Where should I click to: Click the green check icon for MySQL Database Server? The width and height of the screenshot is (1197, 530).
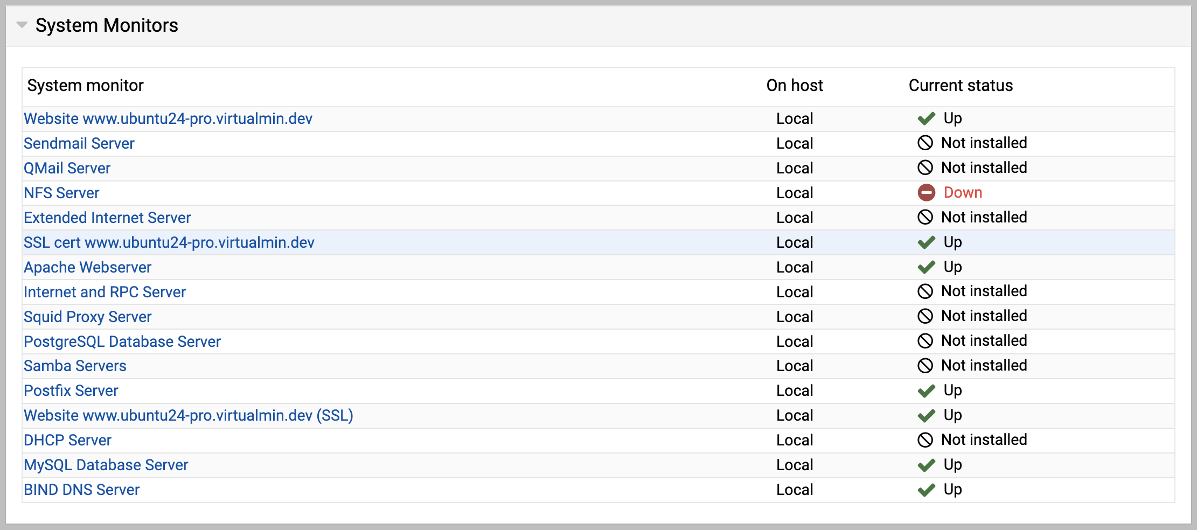point(927,465)
